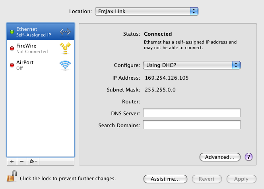
Task: Select the AirPort service in the list
Action: point(41,65)
